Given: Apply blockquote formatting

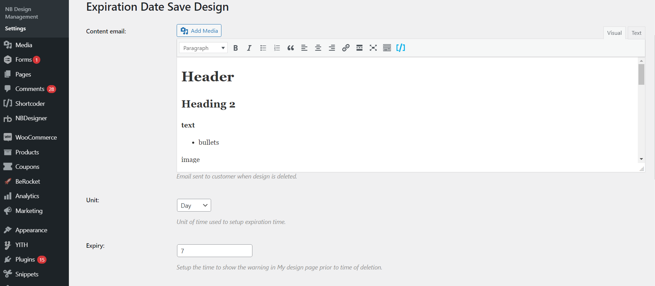Looking at the screenshot, I should coord(291,48).
